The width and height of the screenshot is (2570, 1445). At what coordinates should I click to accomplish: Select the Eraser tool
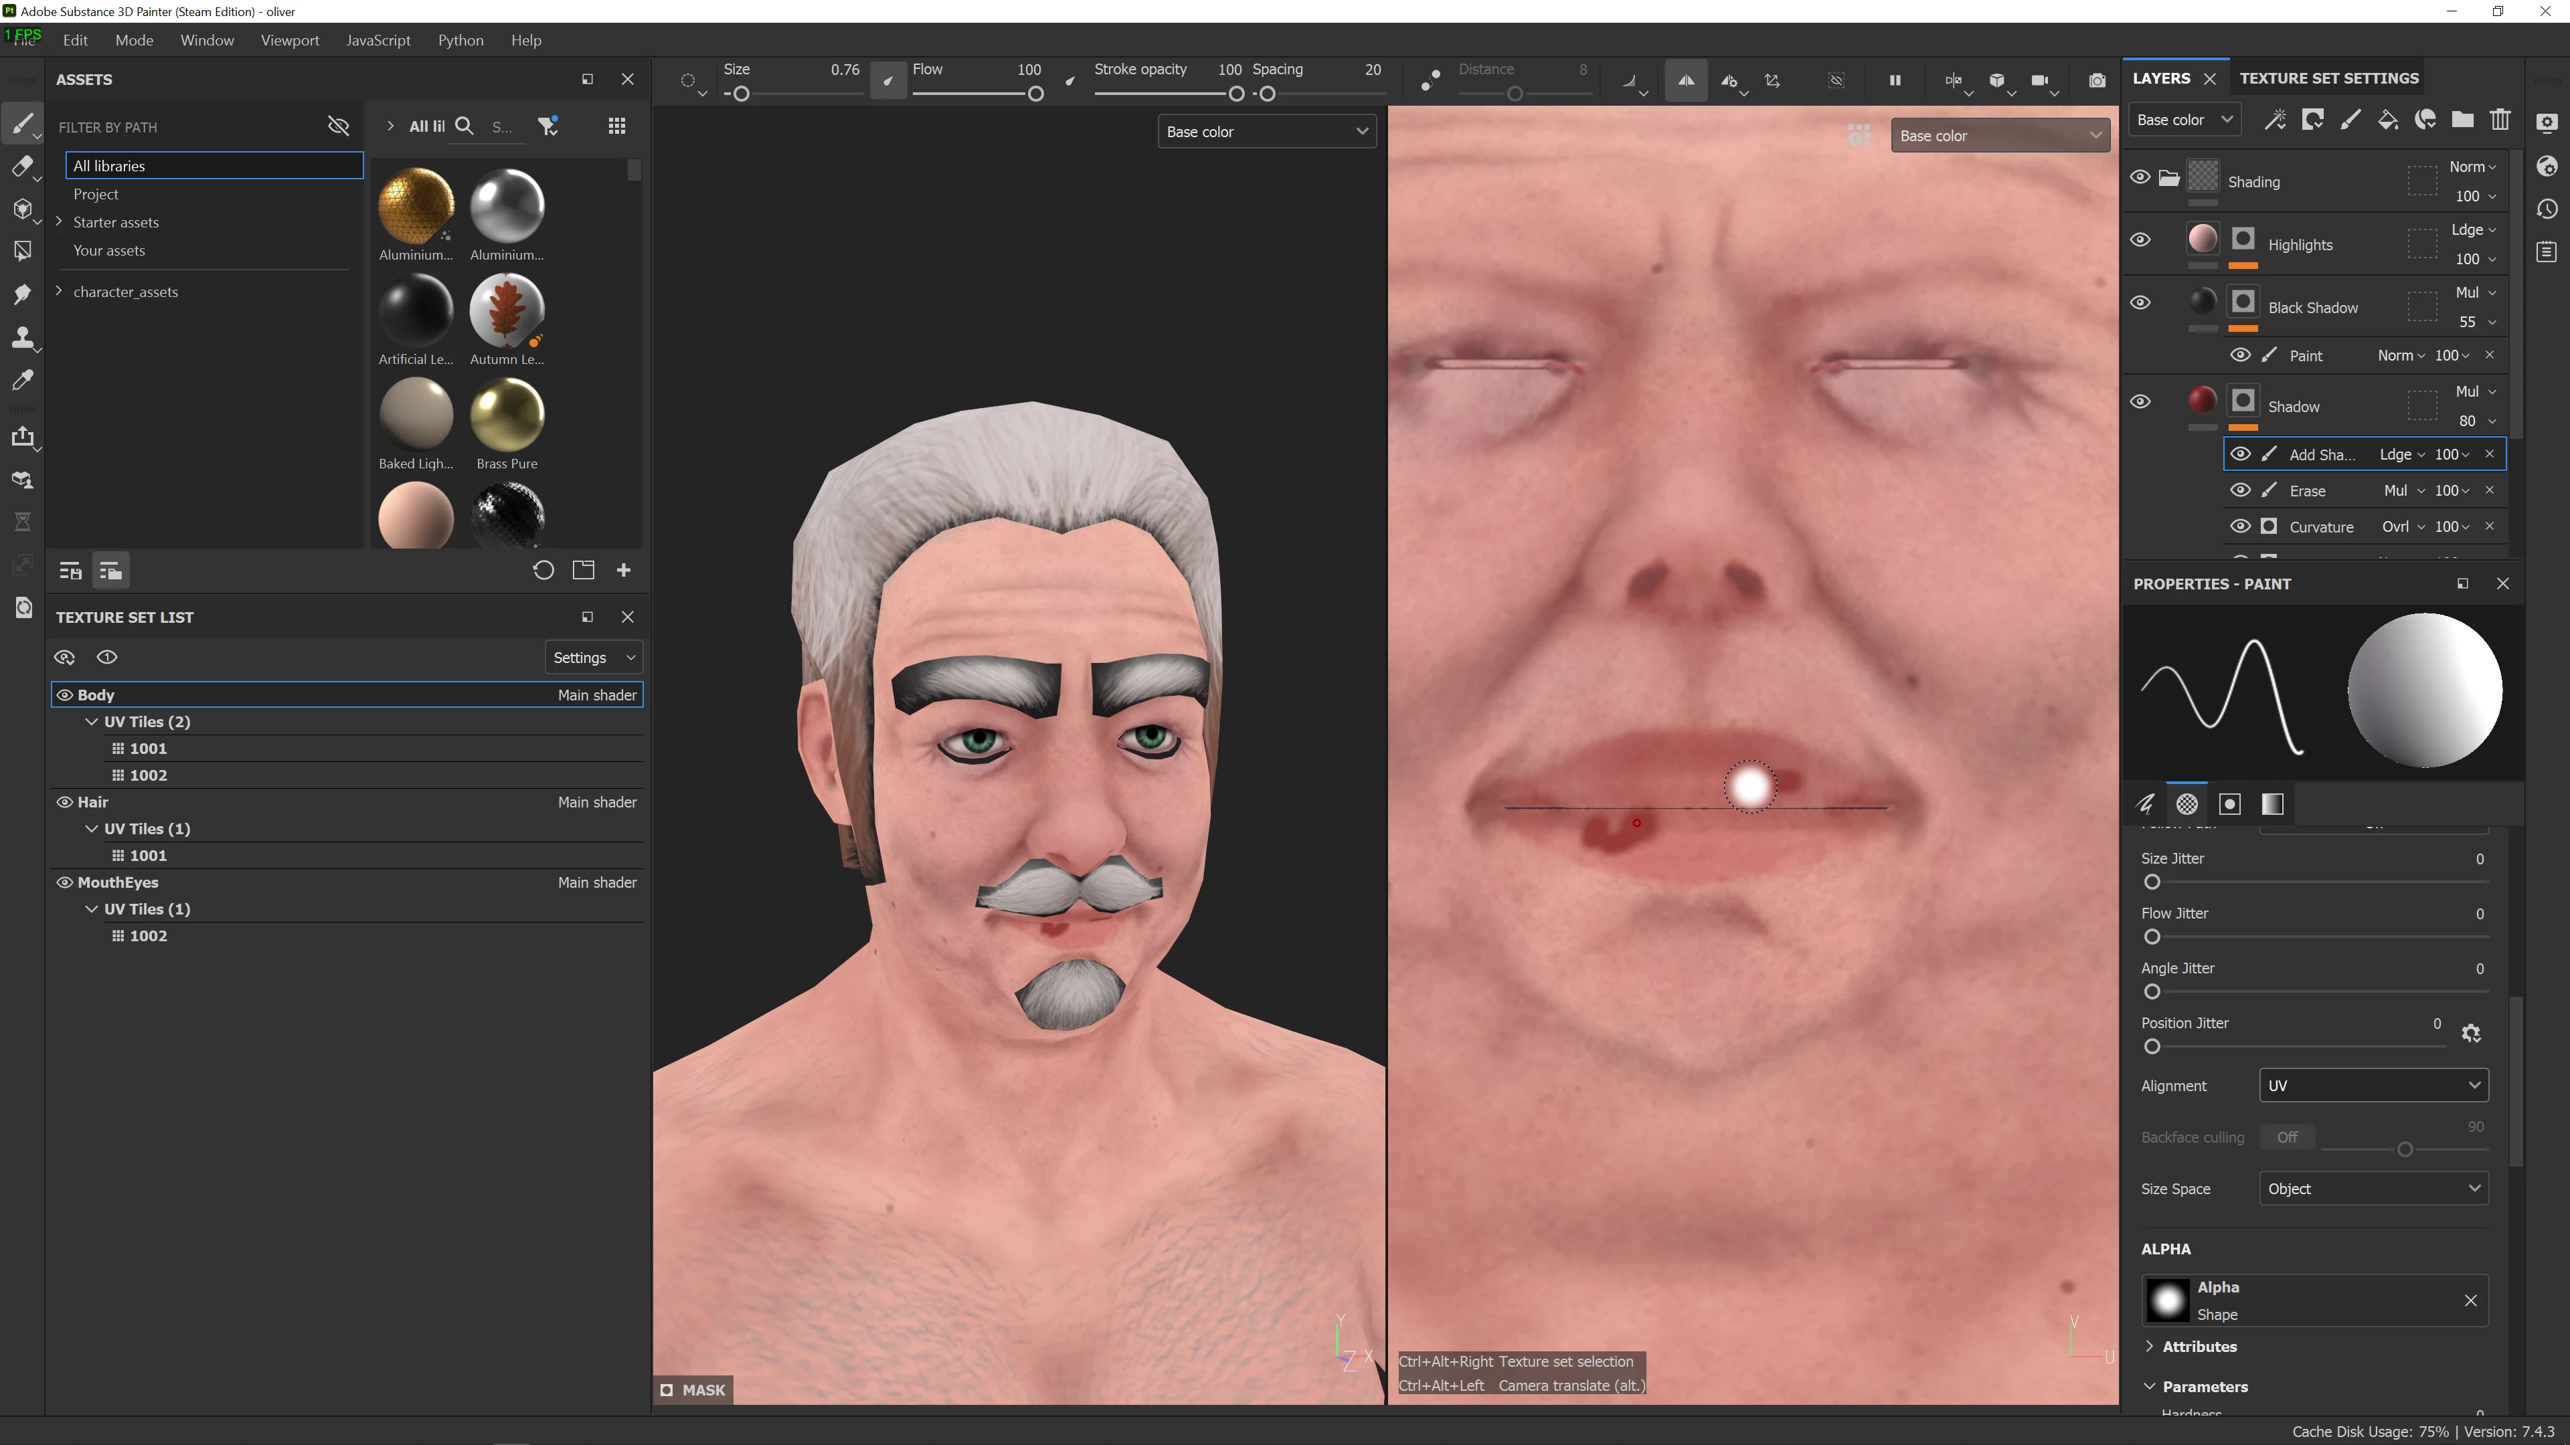pyautogui.click(x=22, y=167)
